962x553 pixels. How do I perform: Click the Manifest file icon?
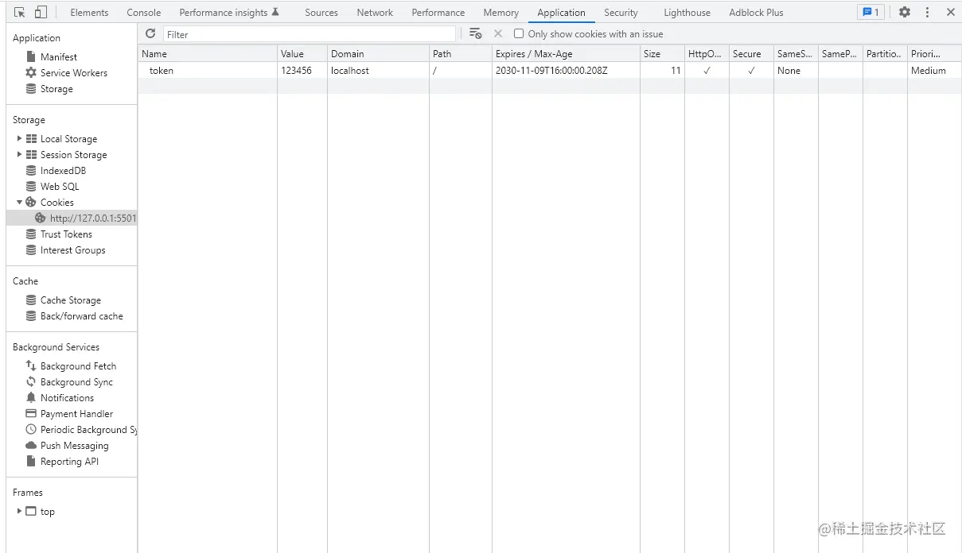[x=31, y=56]
